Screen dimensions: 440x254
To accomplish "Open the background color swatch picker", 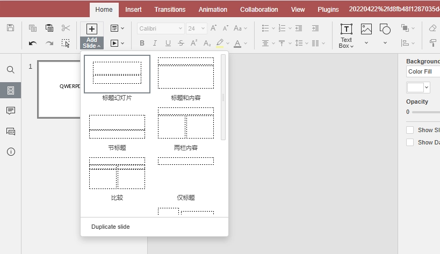I will tap(418, 88).
